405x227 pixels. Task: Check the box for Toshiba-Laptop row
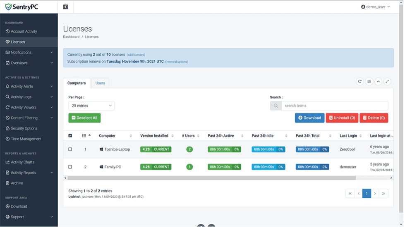70,149
